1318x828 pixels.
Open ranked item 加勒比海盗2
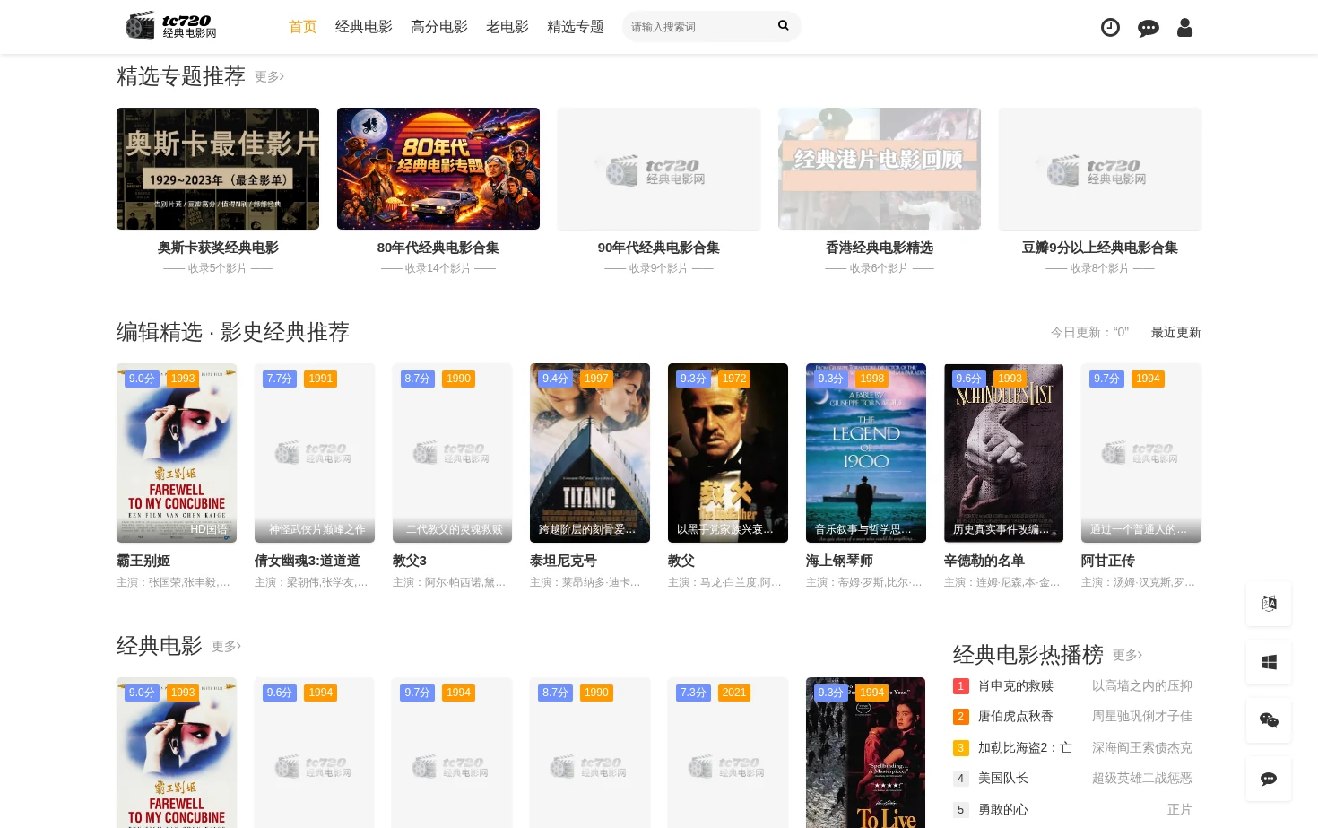1025,747
